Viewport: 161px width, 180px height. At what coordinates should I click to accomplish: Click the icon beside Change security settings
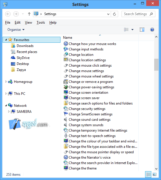[66, 109]
